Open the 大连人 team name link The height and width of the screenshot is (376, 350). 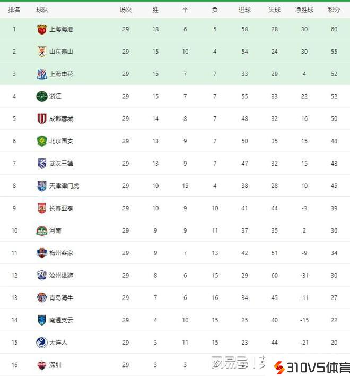click(58, 343)
